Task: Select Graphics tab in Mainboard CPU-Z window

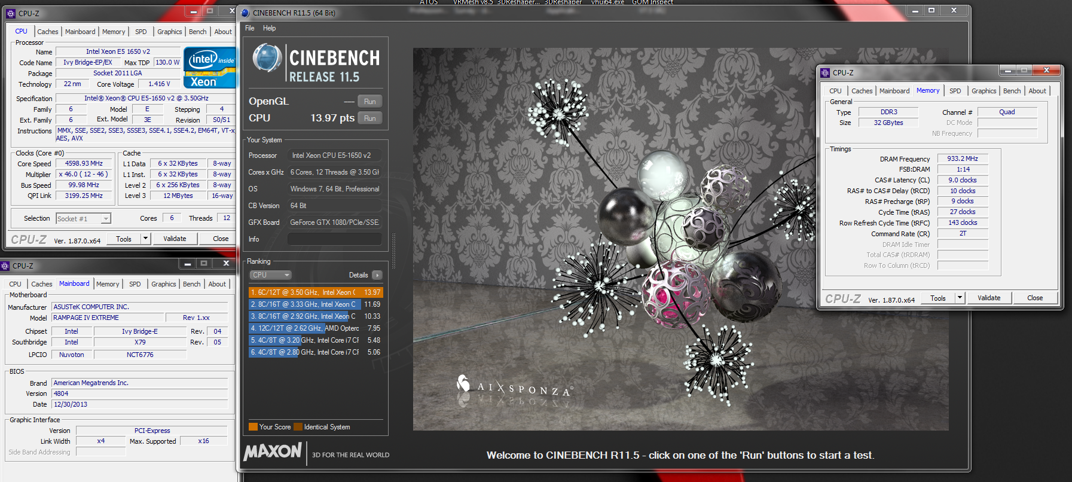Action: pos(164,284)
